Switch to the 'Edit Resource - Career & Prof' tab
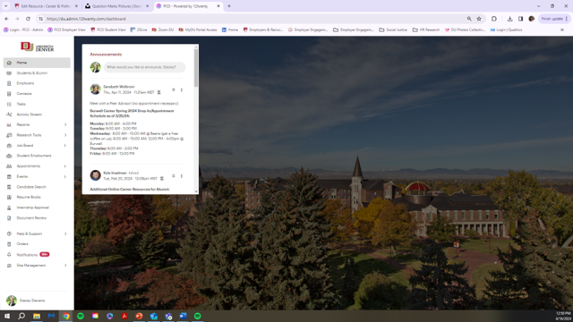Image resolution: width=573 pixels, height=322 pixels. pyautogui.click(x=46, y=6)
